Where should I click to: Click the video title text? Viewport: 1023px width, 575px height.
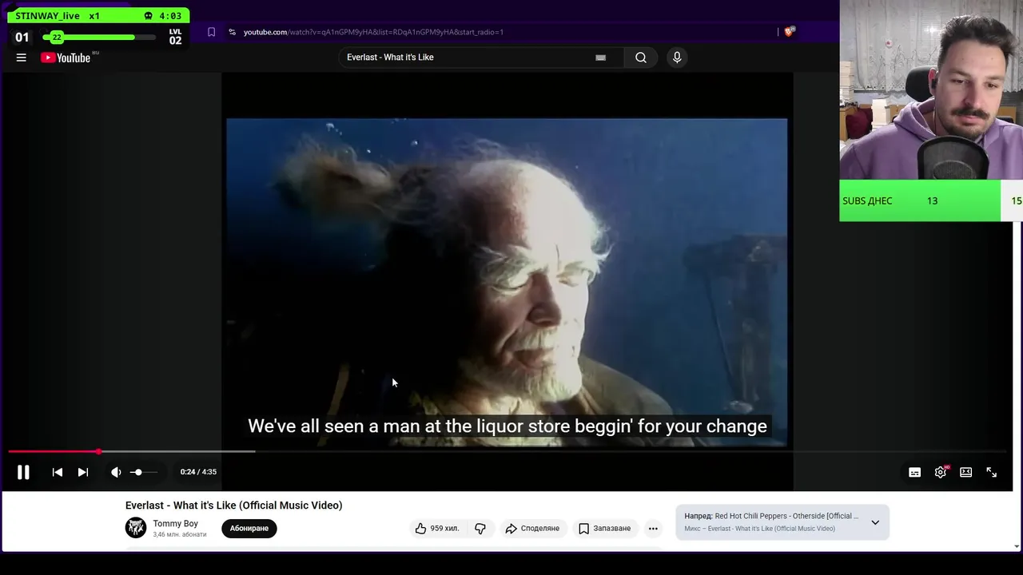pyautogui.click(x=233, y=505)
